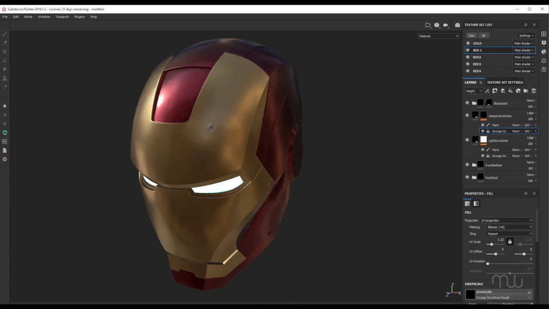The image size is (549, 309).
Task: Click the UV Scale slider handle
Action: pyautogui.click(x=491, y=244)
